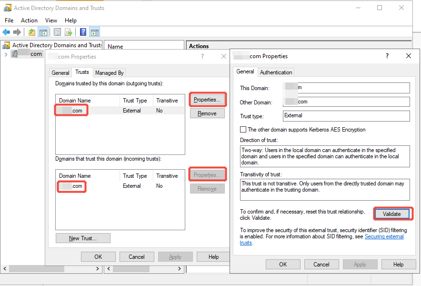Click the Active Directory root node icon

pyautogui.click(x=7, y=45)
